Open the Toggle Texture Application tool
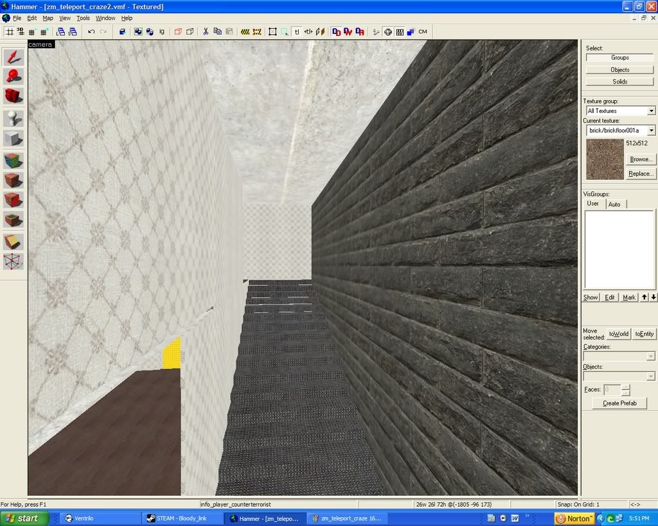Viewport: 658px width, 526px height. 13,161
